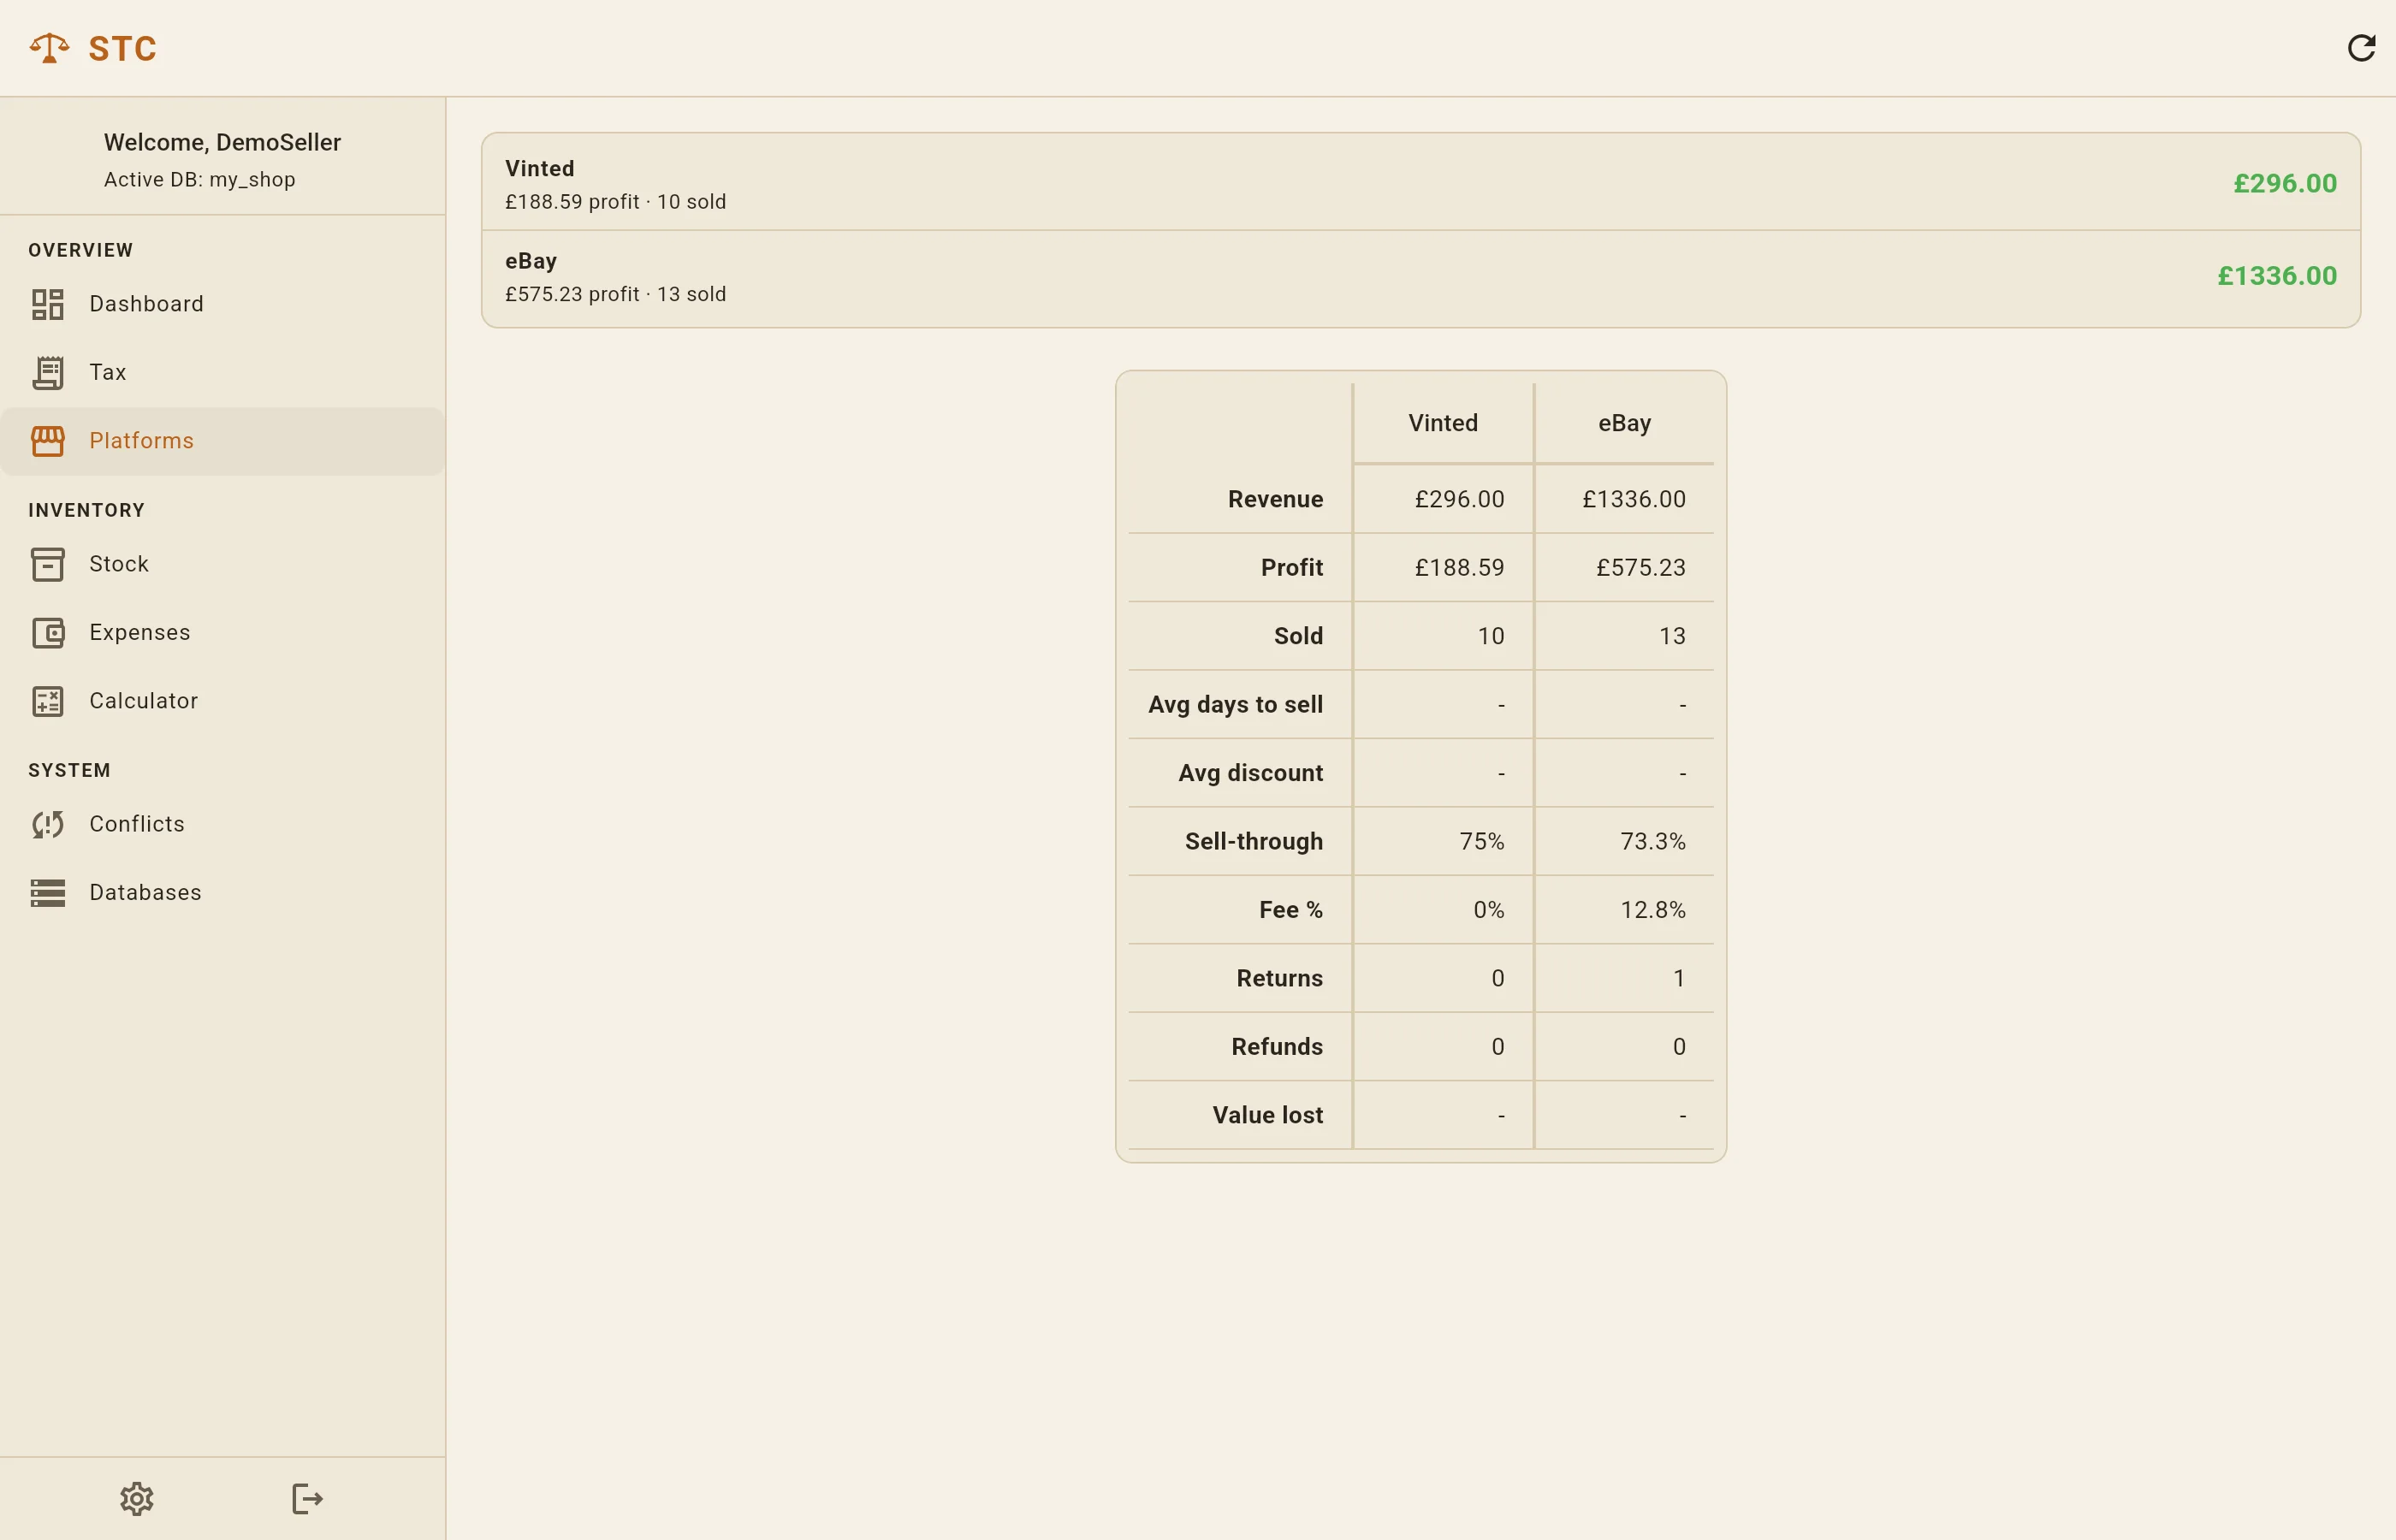Click the Conflicts sync-problem icon
2396x1540 pixels.
(x=47, y=824)
